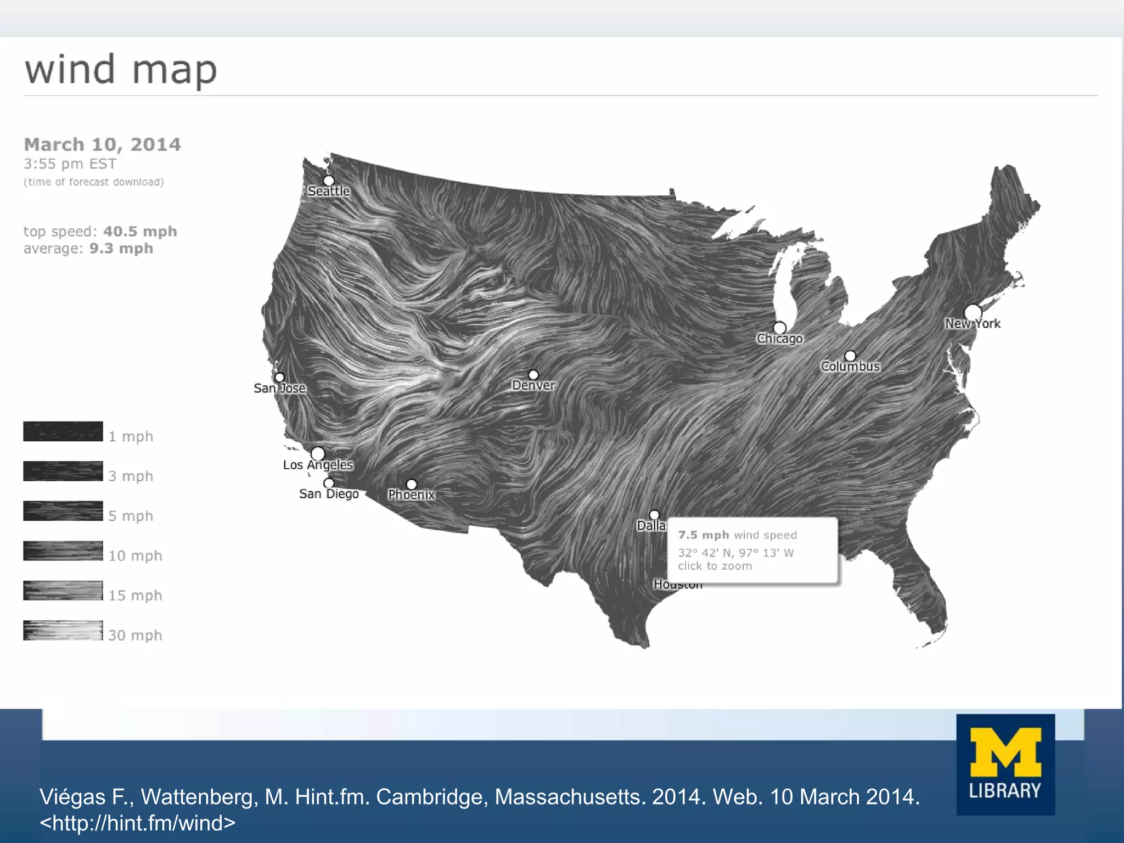This screenshot has height=843, width=1124.
Task: Click the 'wind map' title heading
Action: pyautogui.click(x=121, y=70)
